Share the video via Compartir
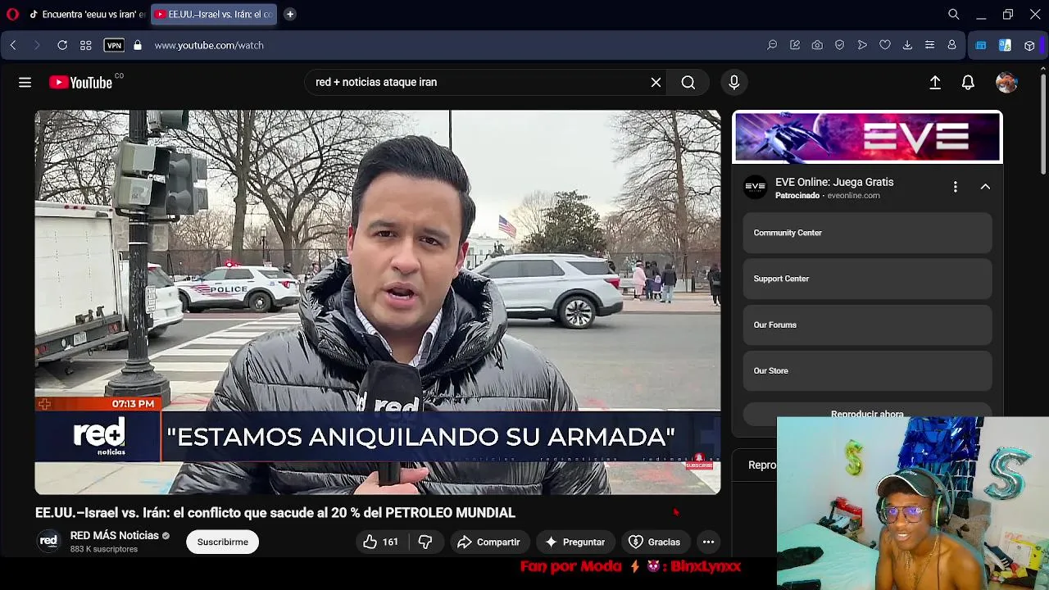The width and height of the screenshot is (1049, 590). click(x=488, y=542)
